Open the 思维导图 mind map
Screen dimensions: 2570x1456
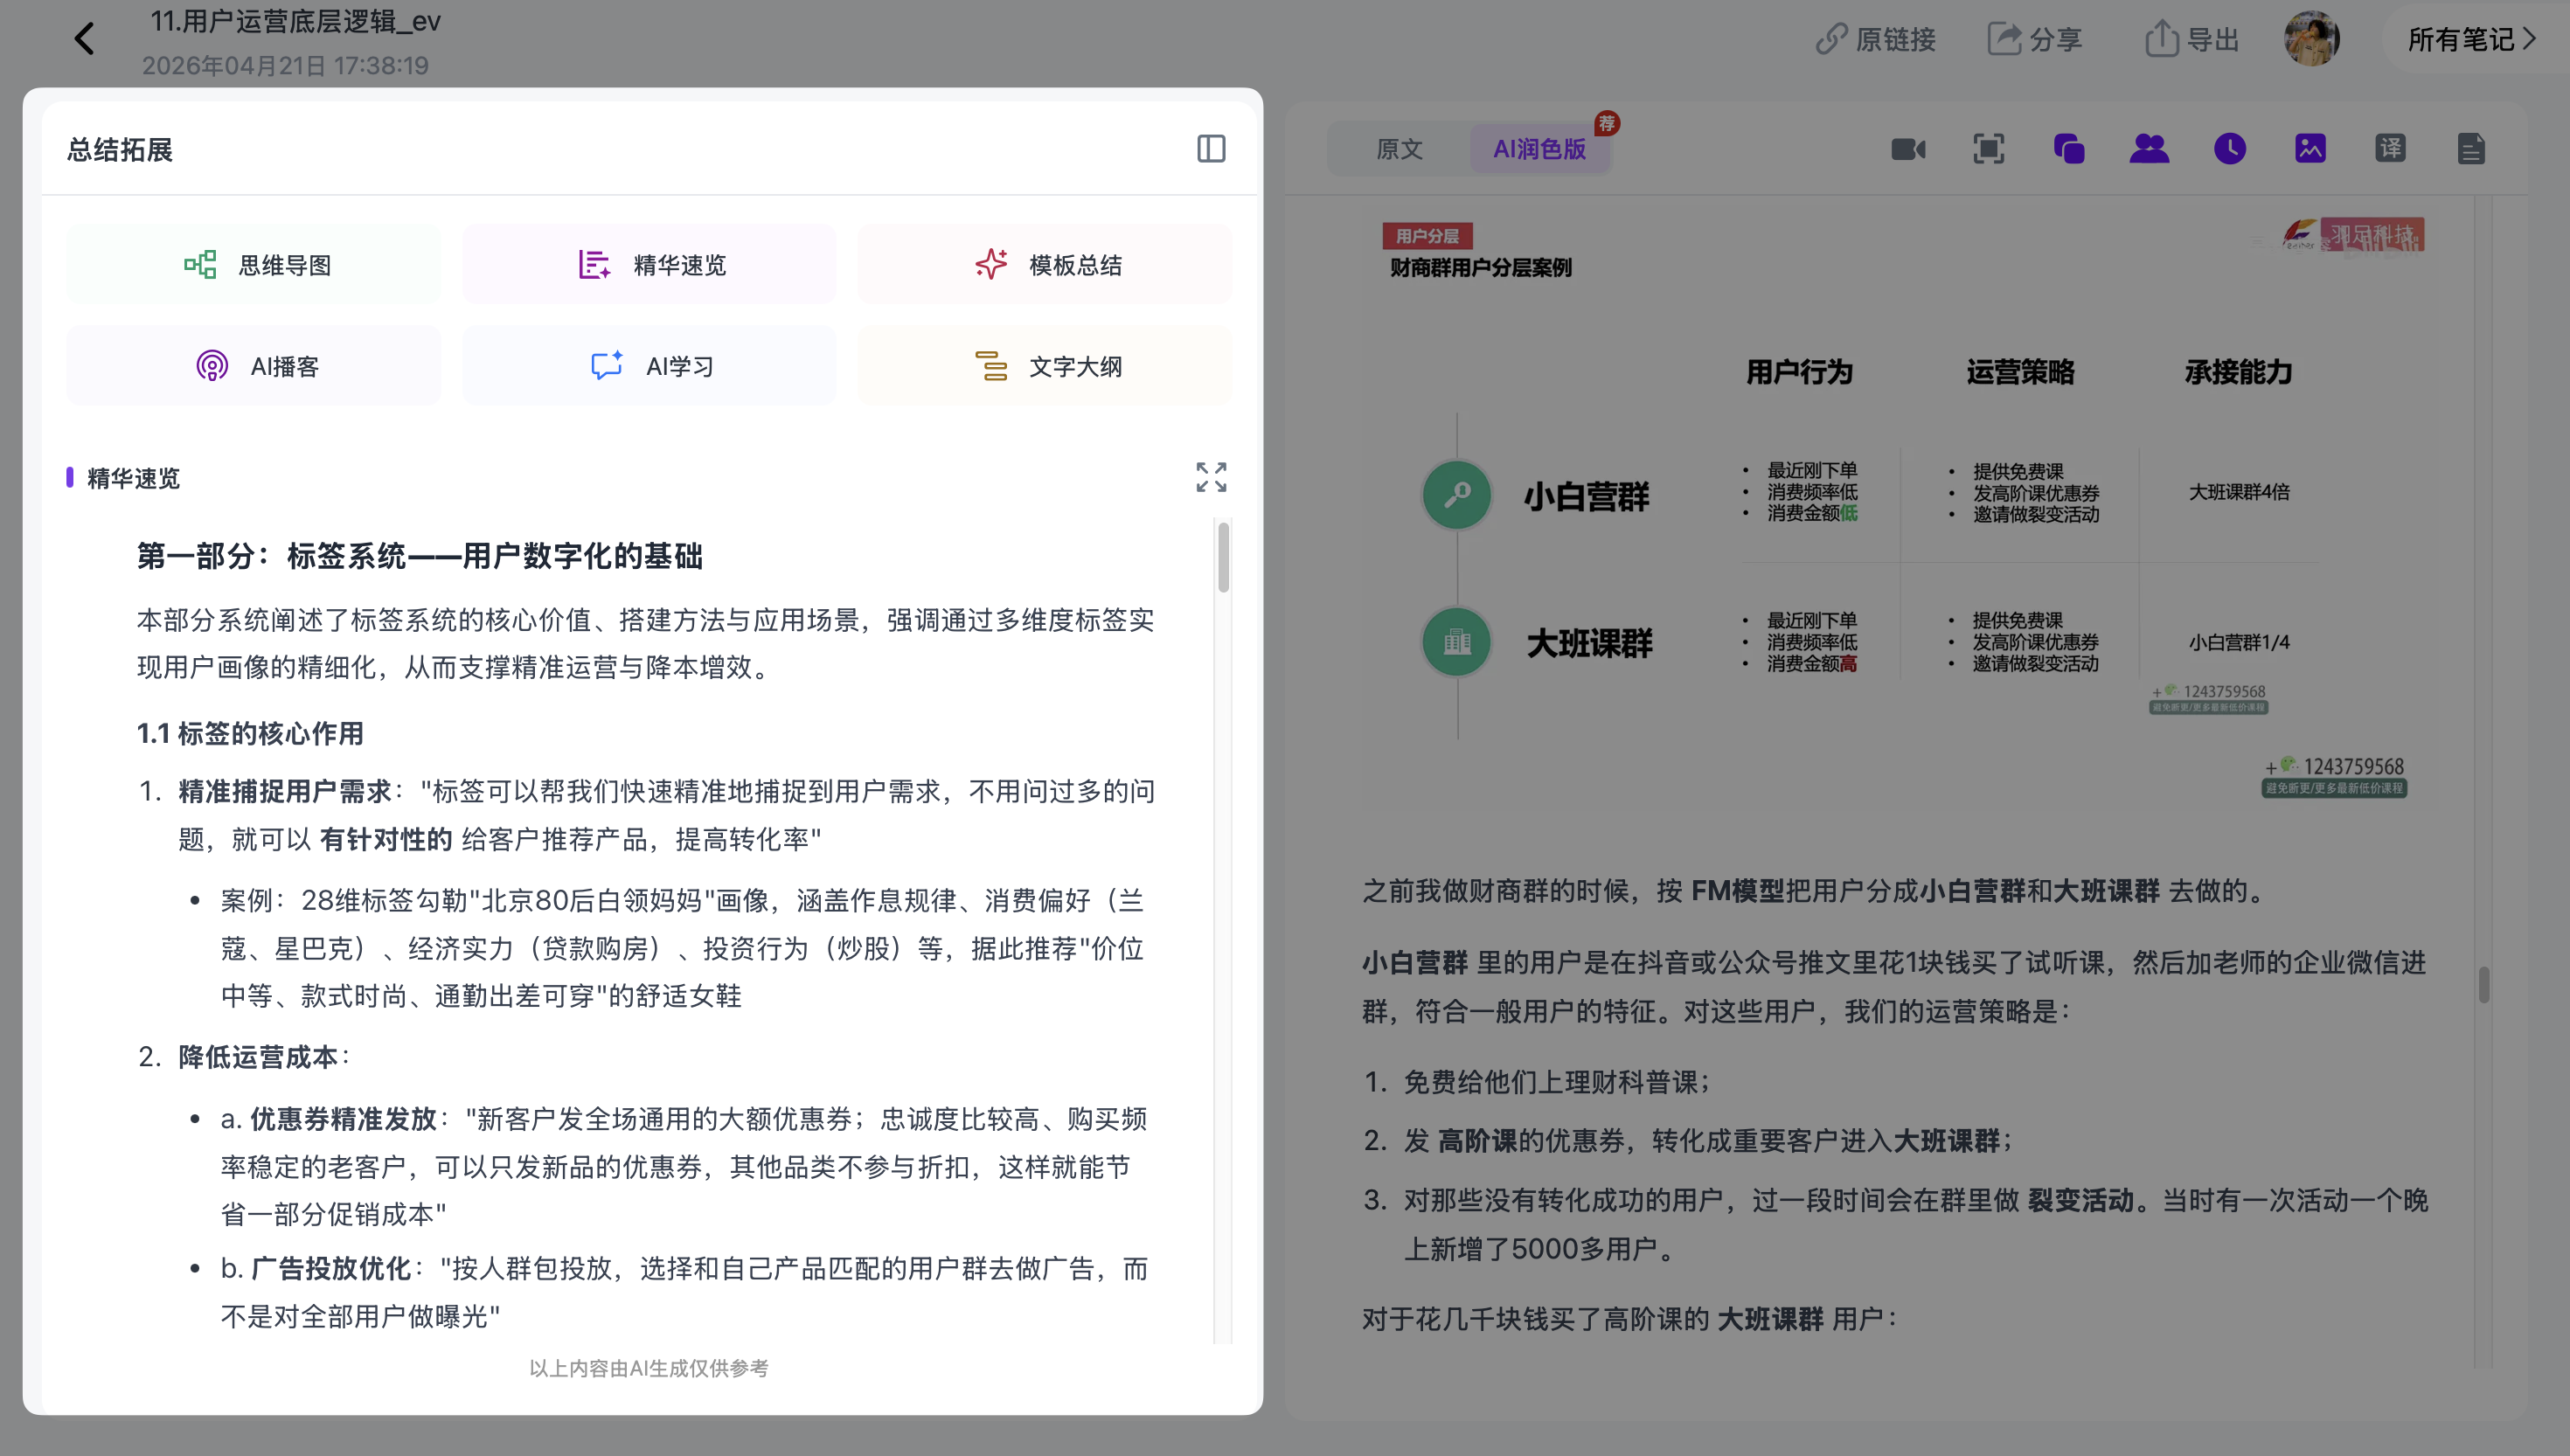click(254, 264)
